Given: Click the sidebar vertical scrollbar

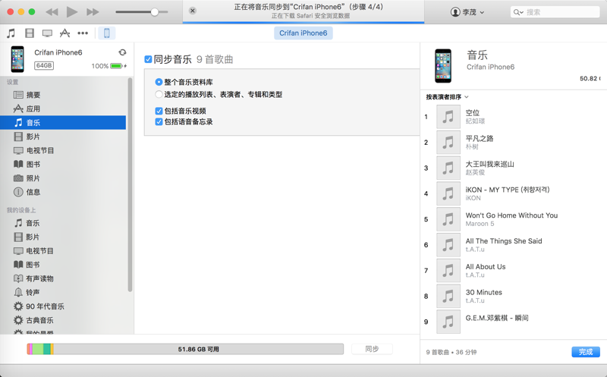Looking at the screenshot, I should [130, 184].
